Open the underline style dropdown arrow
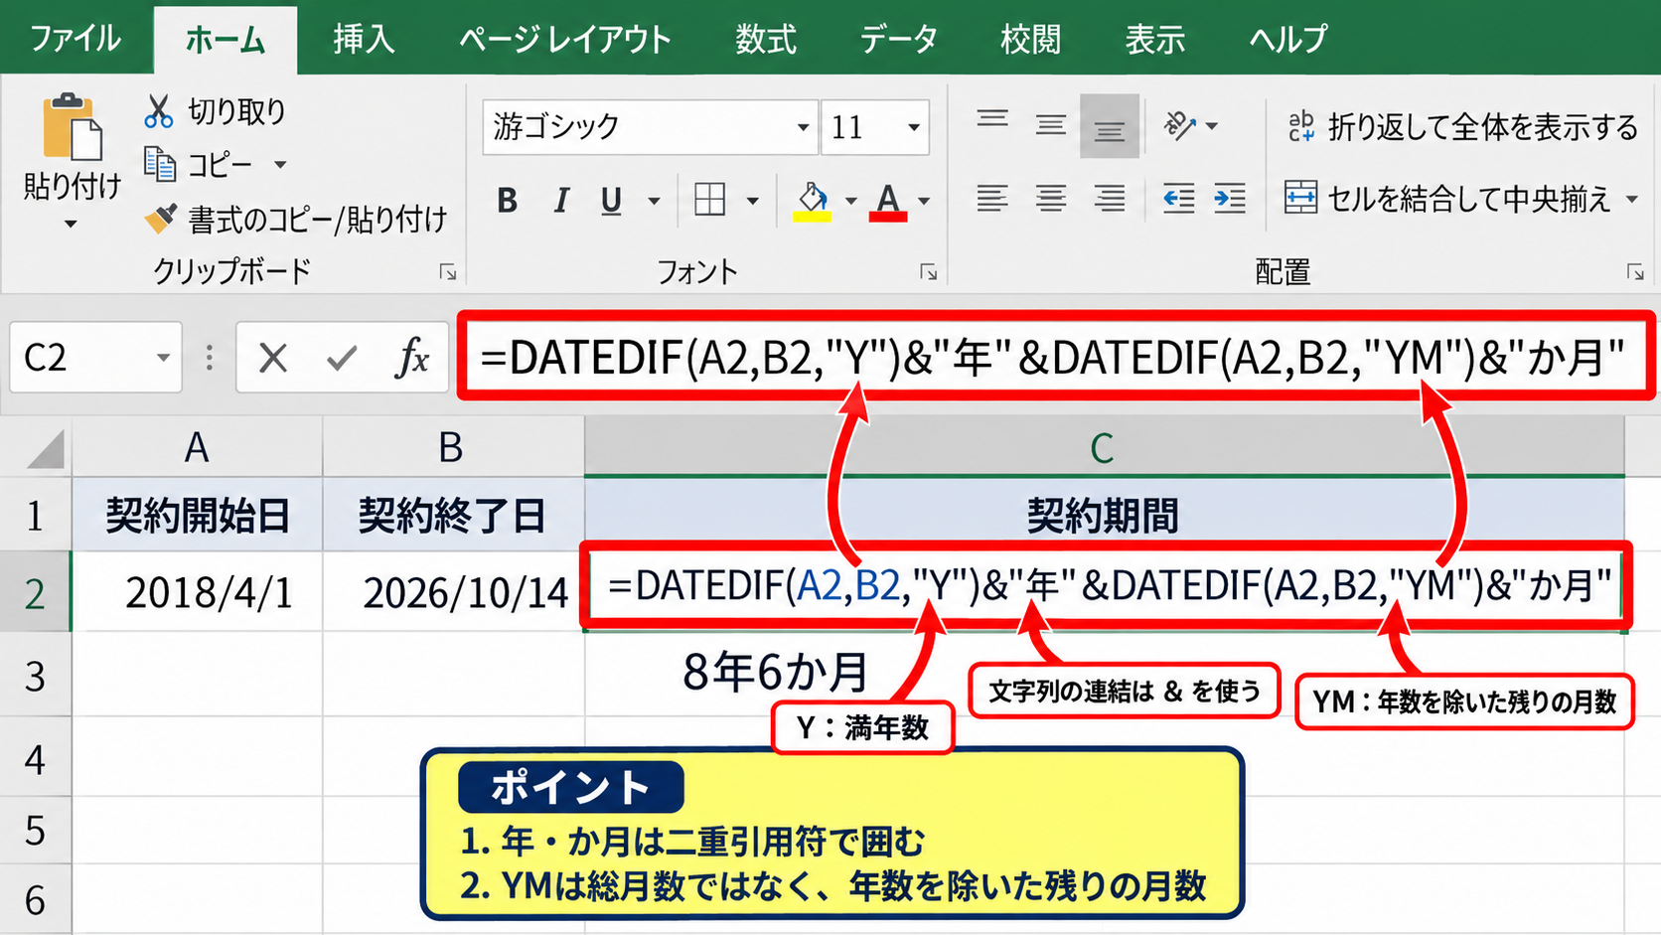 pos(654,202)
